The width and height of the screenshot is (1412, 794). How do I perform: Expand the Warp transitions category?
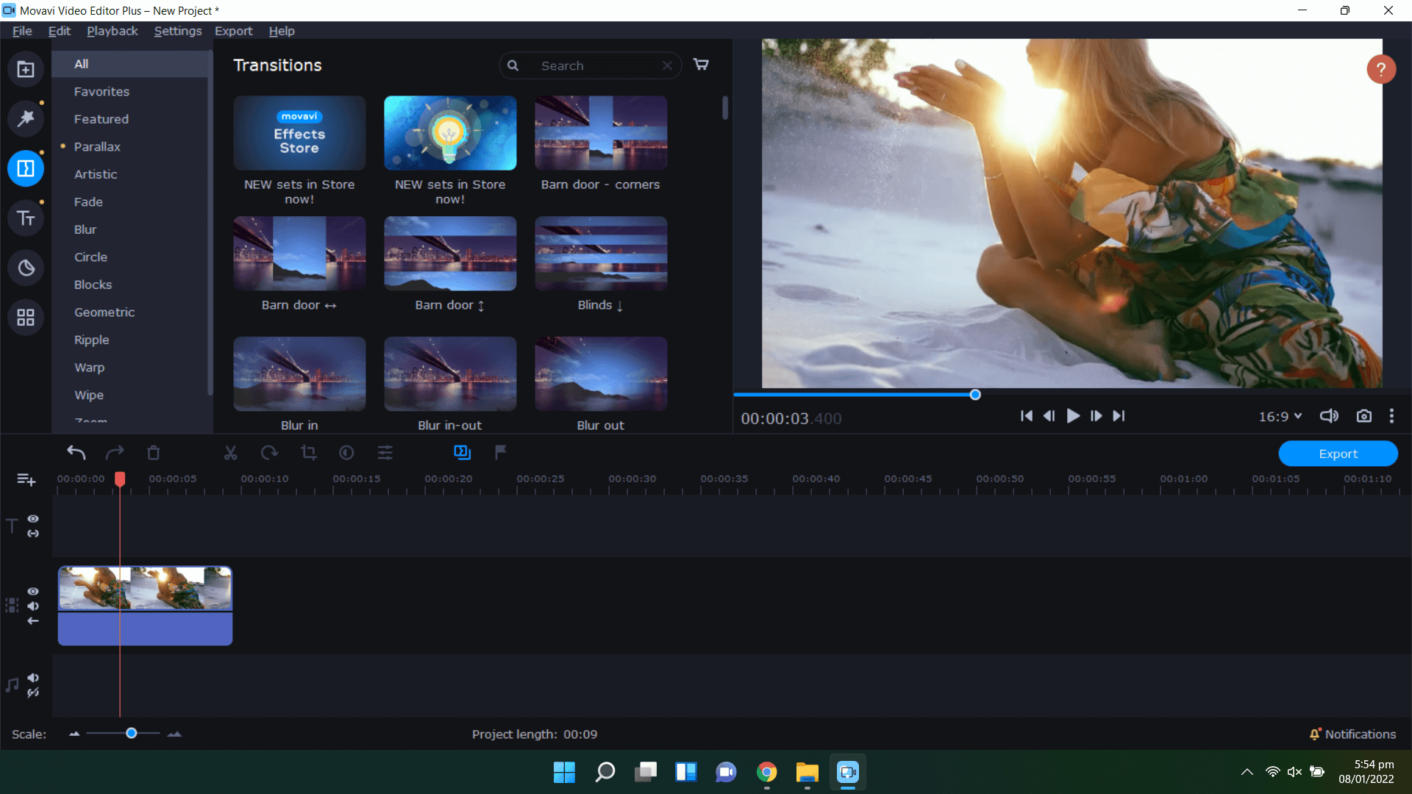89,366
